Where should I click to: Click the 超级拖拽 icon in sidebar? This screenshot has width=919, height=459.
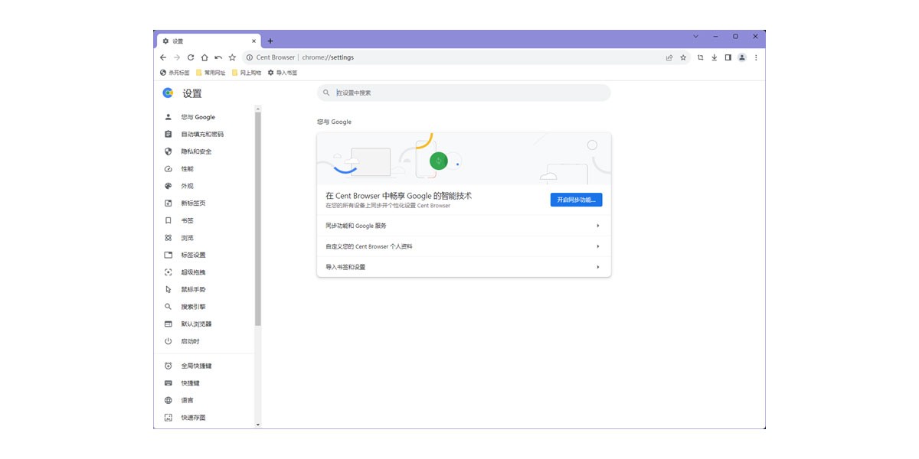click(x=168, y=272)
